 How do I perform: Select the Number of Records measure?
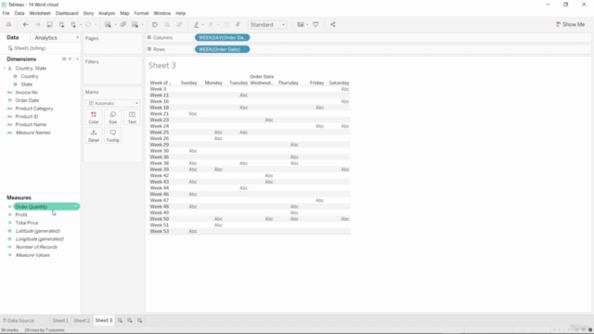36,247
